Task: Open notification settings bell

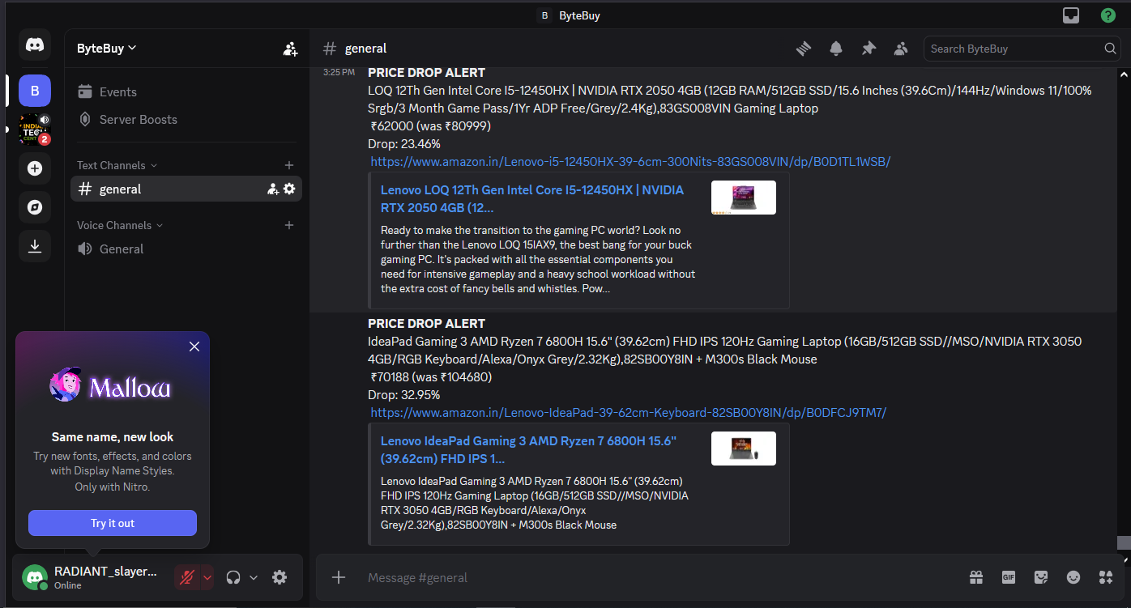Action: [835, 48]
